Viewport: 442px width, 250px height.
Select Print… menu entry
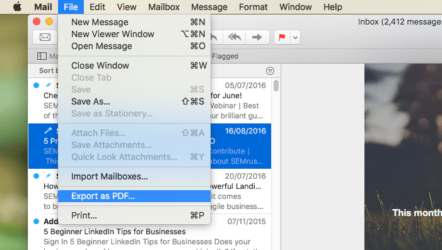[134, 215]
